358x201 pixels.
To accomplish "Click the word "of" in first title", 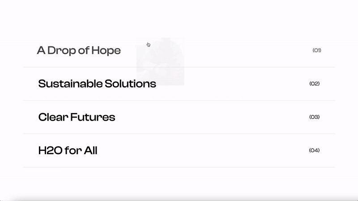I will pyautogui.click(x=84, y=50).
